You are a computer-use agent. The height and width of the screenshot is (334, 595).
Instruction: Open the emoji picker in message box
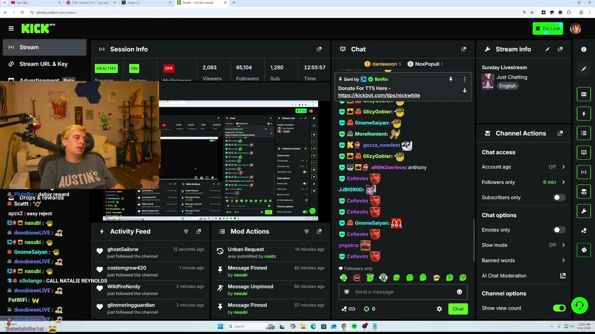pos(459,292)
